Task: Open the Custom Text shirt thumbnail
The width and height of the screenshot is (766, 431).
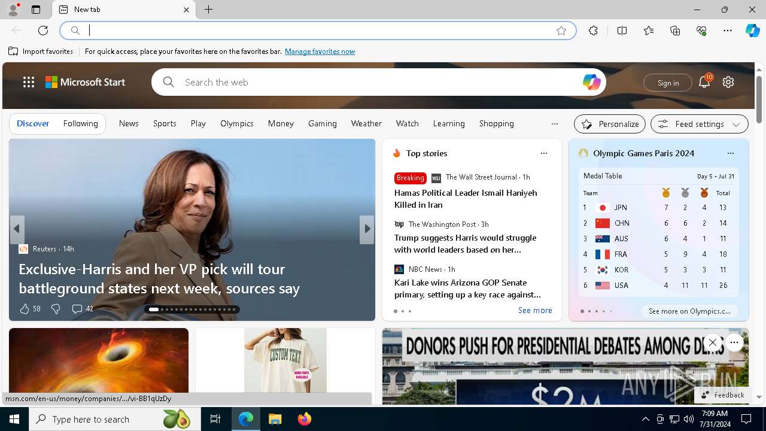Action: tap(285, 360)
